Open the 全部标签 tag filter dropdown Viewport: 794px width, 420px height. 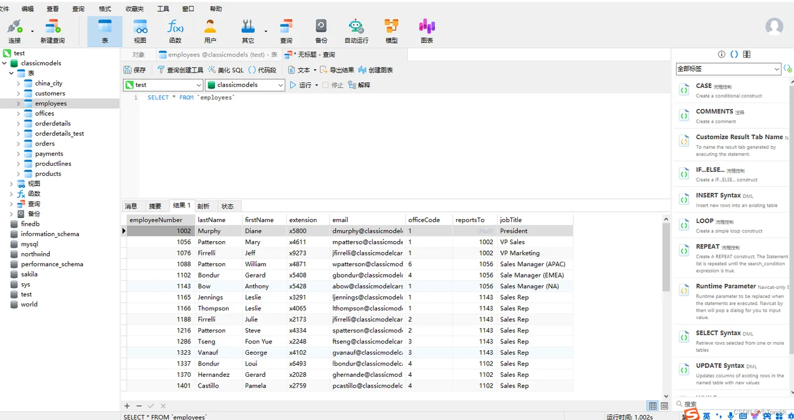(x=729, y=69)
